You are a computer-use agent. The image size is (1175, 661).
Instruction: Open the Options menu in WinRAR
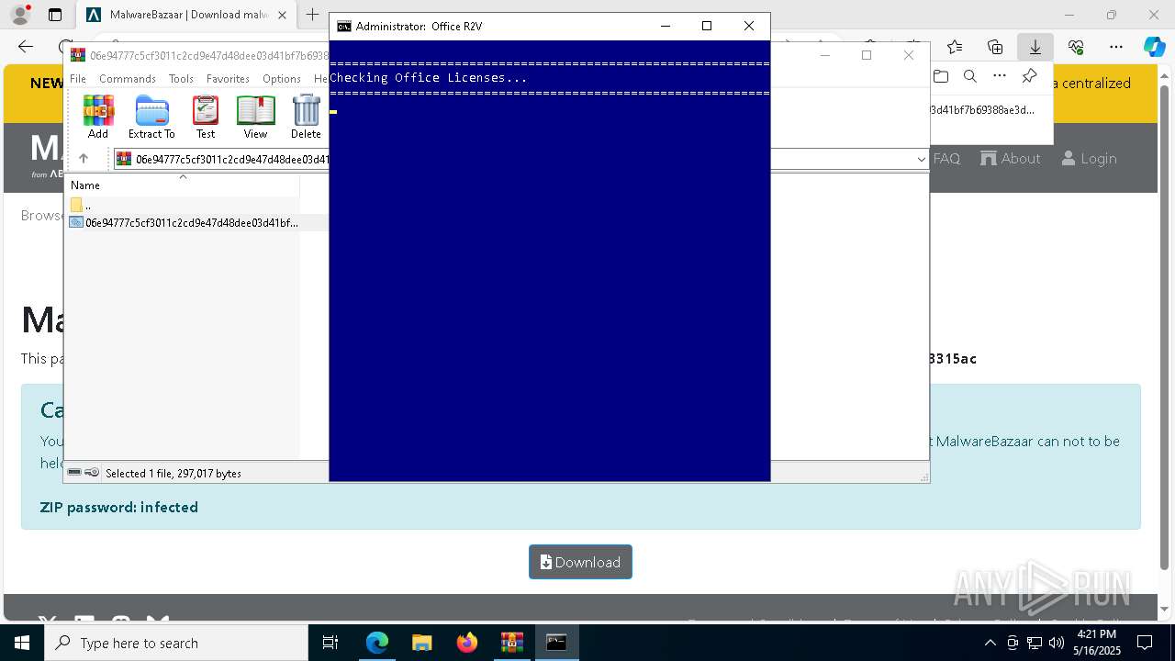tap(282, 79)
